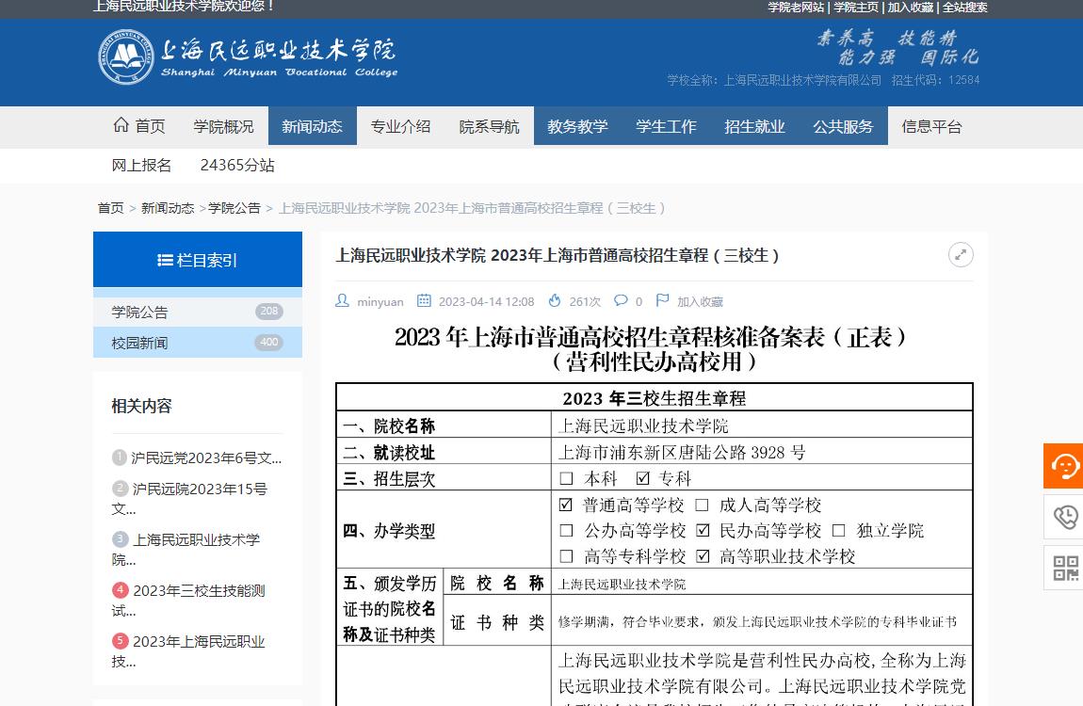Click the author user icon beside minyuan

[342, 300]
